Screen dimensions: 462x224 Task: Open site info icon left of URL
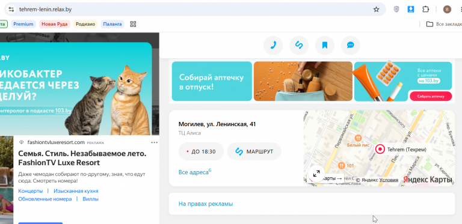pyautogui.click(x=11, y=9)
